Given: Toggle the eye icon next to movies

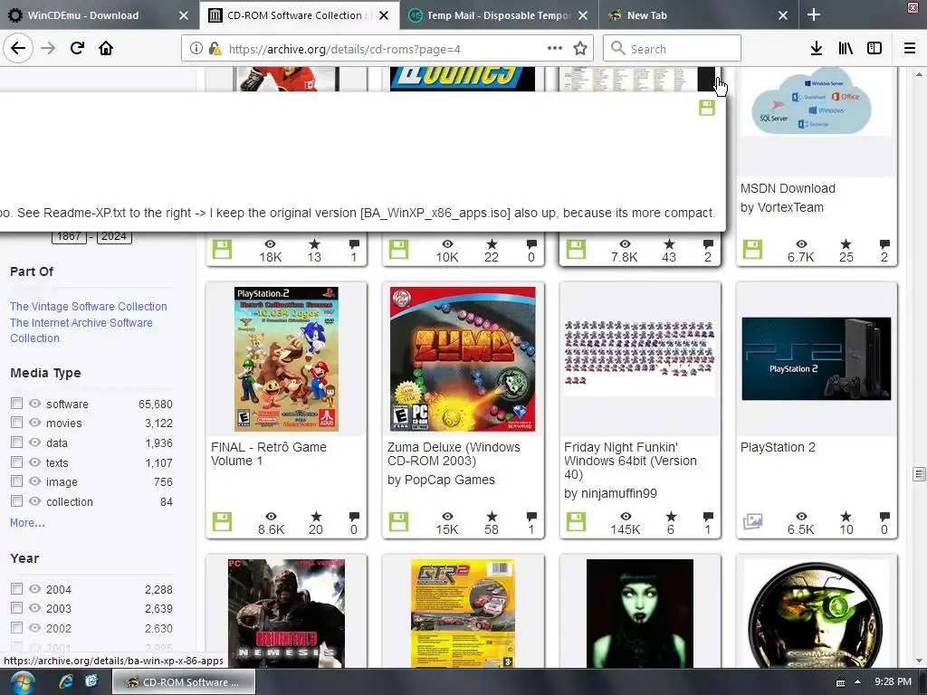Looking at the screenshot, I should (x=35, y=422).
